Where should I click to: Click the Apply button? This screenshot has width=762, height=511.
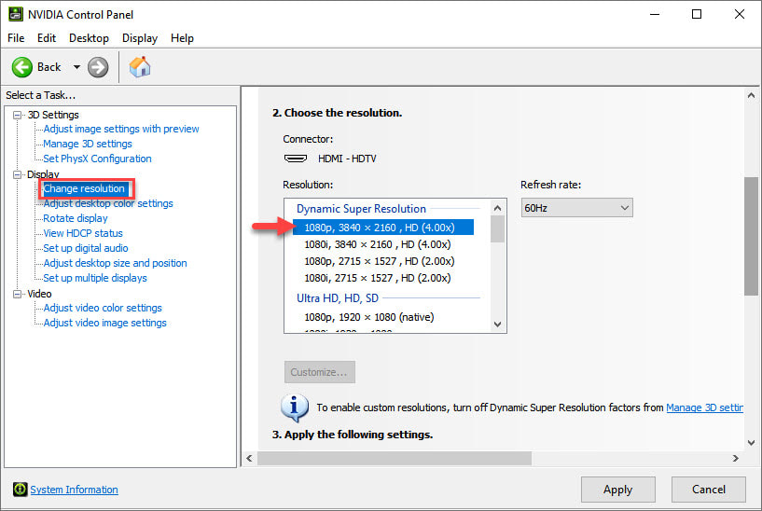[617, 490]
